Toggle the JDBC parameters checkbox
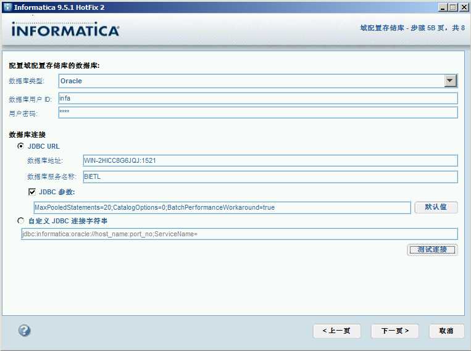This screenshot has height=351, width=471. click(x=32, y=192)
